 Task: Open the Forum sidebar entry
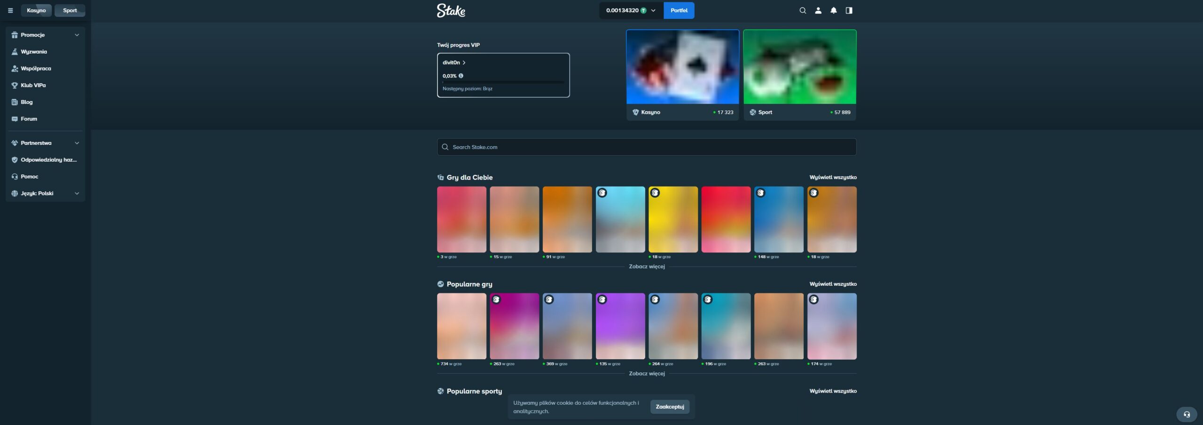(45, 119)
